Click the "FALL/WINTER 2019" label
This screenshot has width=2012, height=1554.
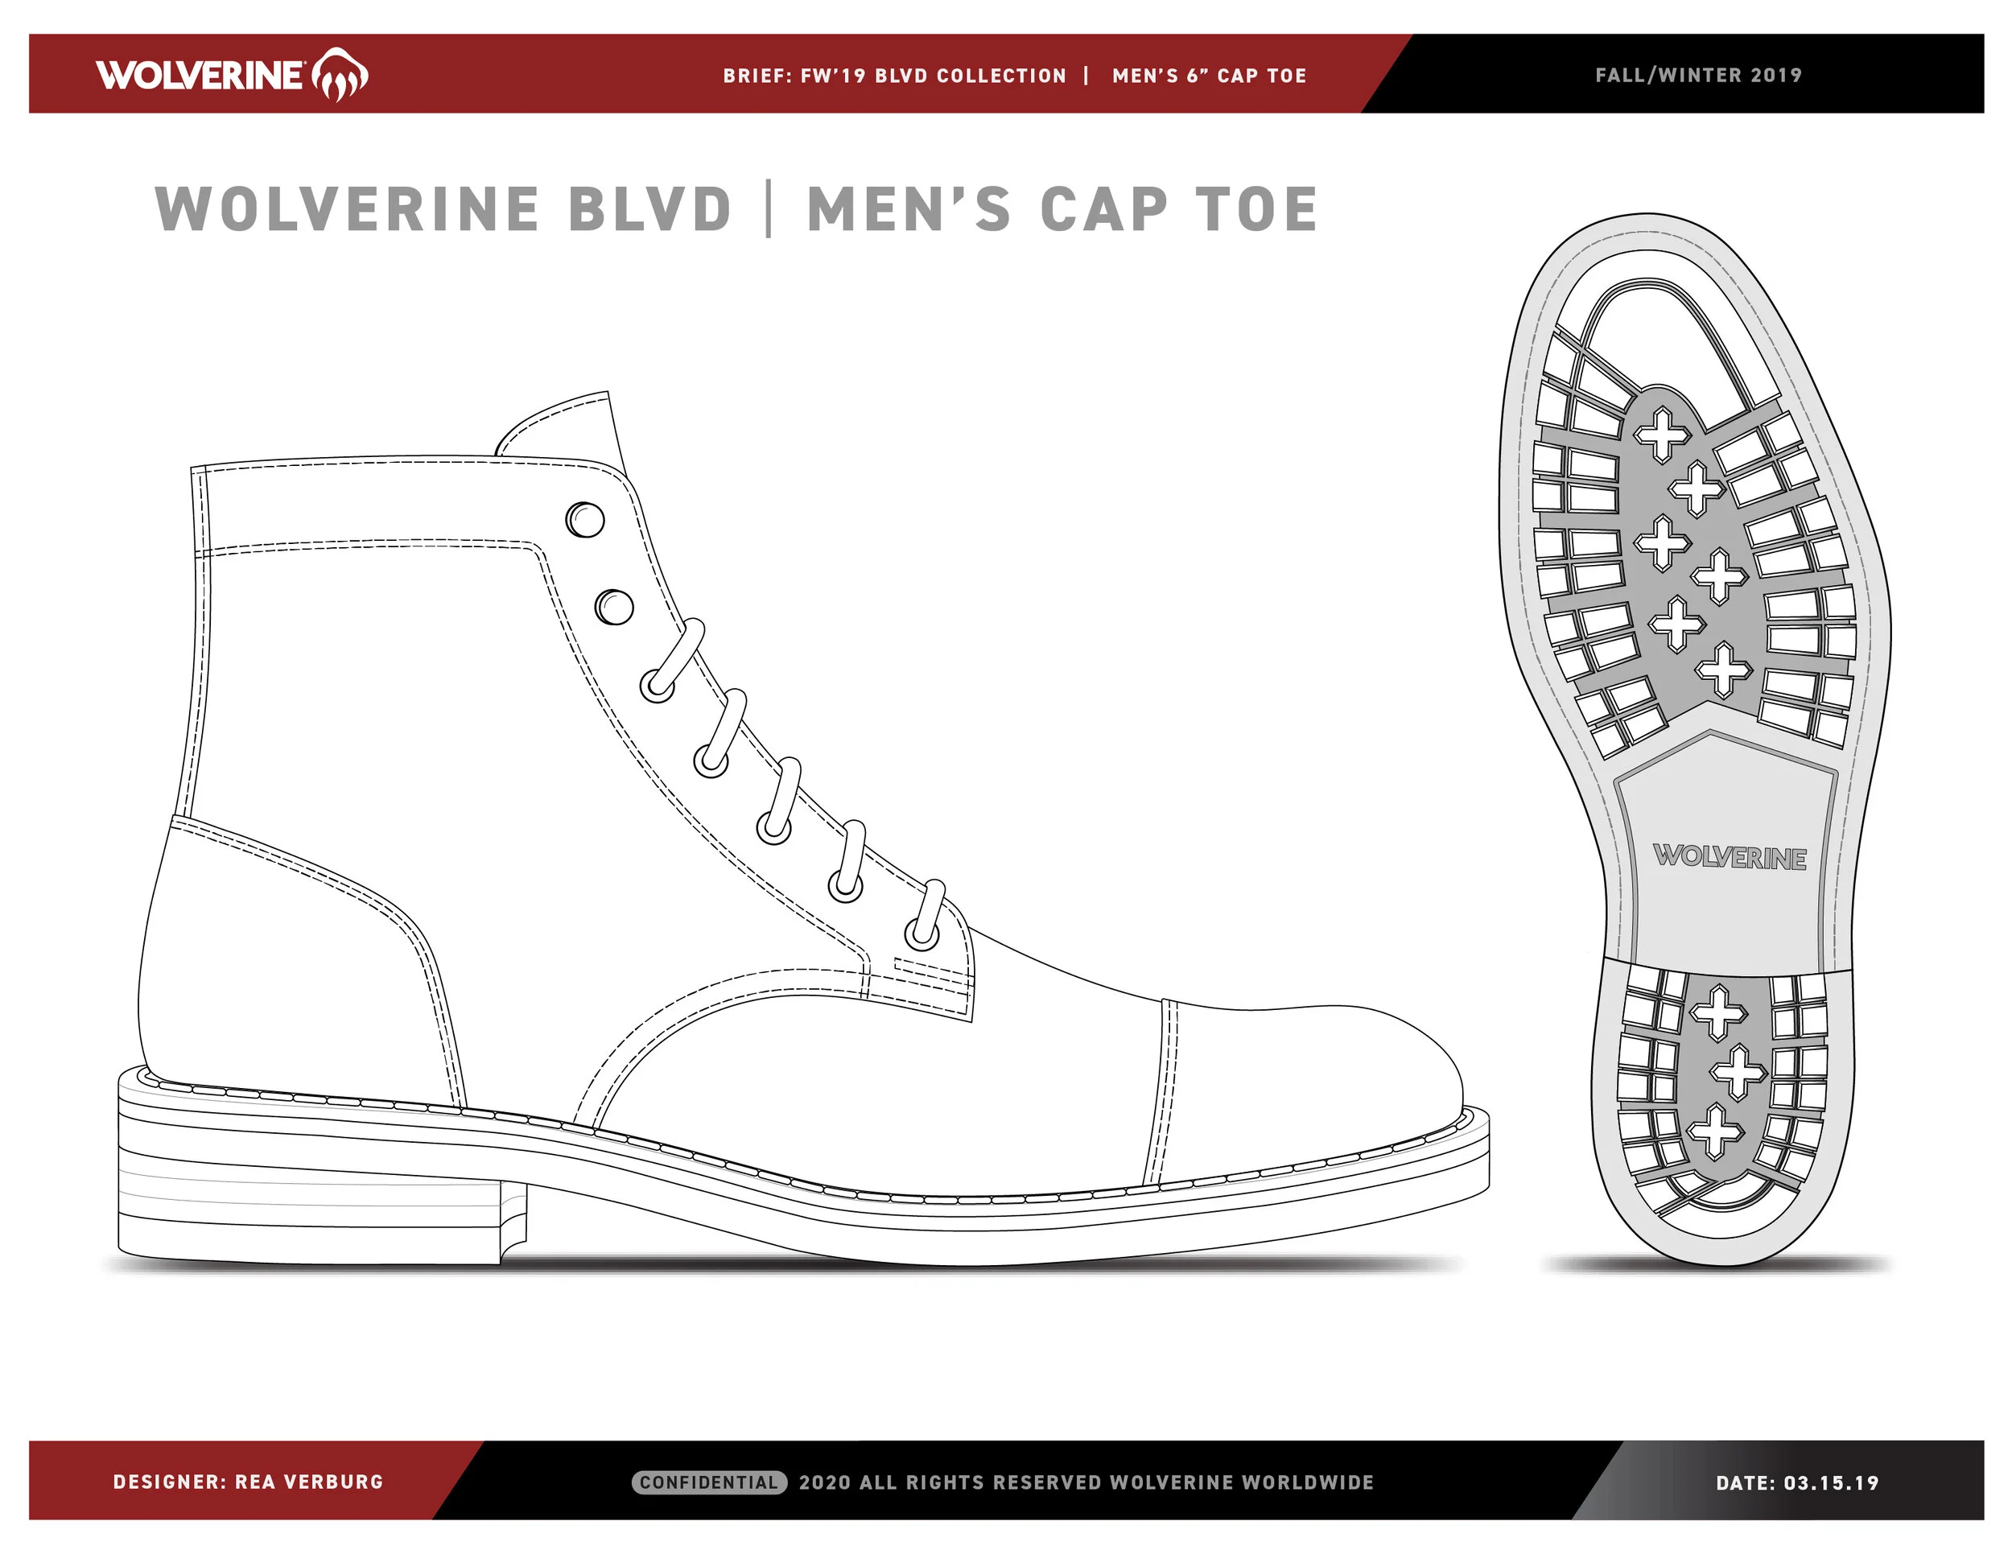1699,75
